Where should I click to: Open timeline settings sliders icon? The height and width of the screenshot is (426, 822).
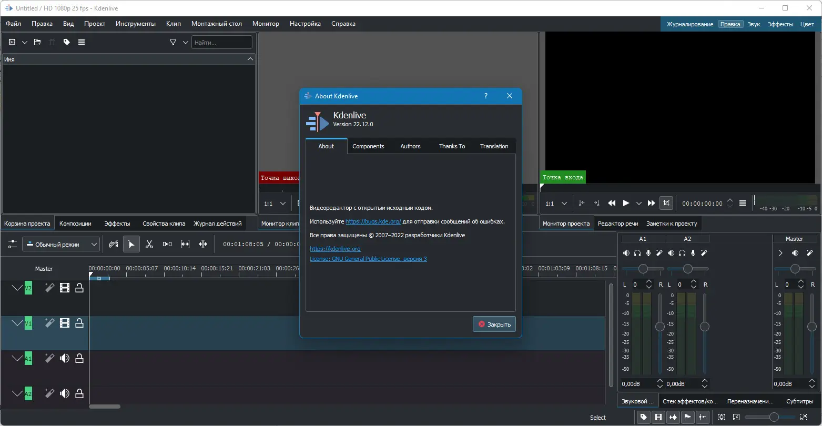pyautogui.click(x=13, y=244)
